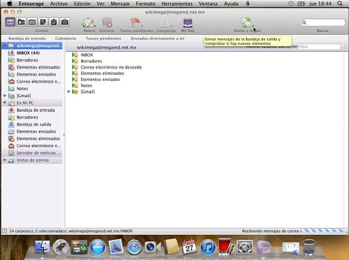Collapse the En Mi PC section
The image size is (349, 260).
[5, 103]
